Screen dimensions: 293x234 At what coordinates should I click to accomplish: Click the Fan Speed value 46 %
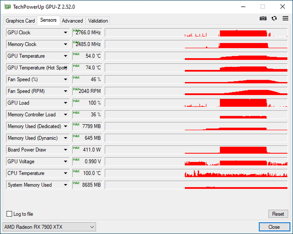click(x=87, y=79)
